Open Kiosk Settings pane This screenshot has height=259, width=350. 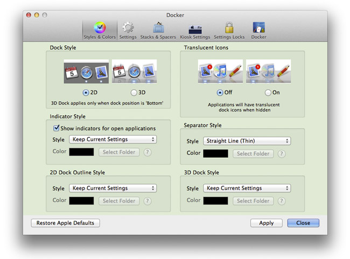click(x=195, y=30)
